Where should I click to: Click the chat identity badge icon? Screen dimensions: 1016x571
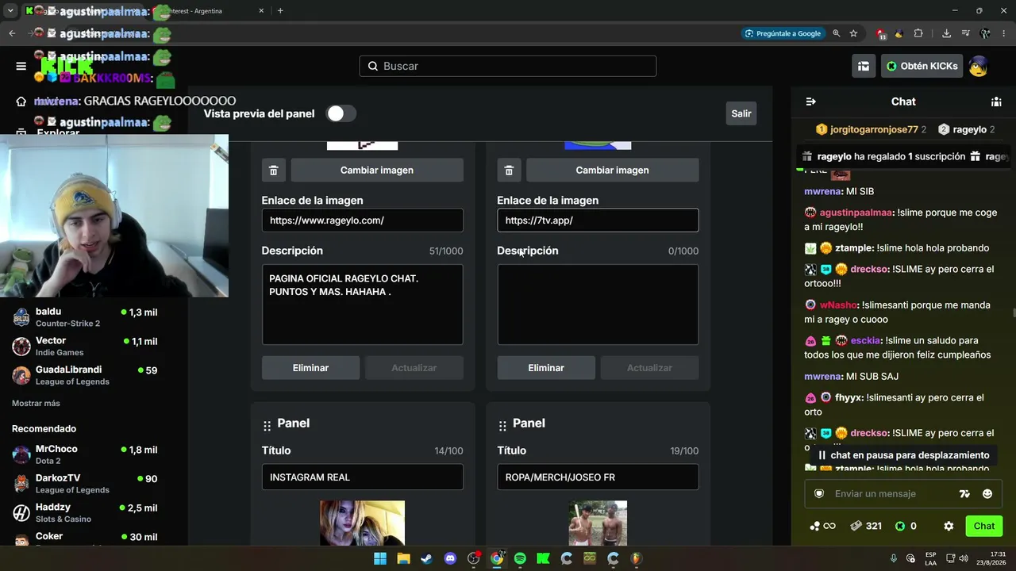(x=819, y=493)
